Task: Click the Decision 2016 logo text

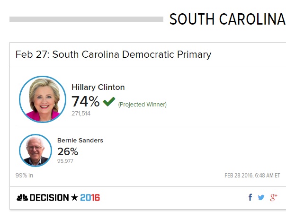Action: tap(65, 198)
